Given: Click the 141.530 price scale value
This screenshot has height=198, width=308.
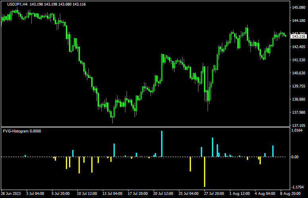Looking at the screenshot, I should click(x=299, y=60).
